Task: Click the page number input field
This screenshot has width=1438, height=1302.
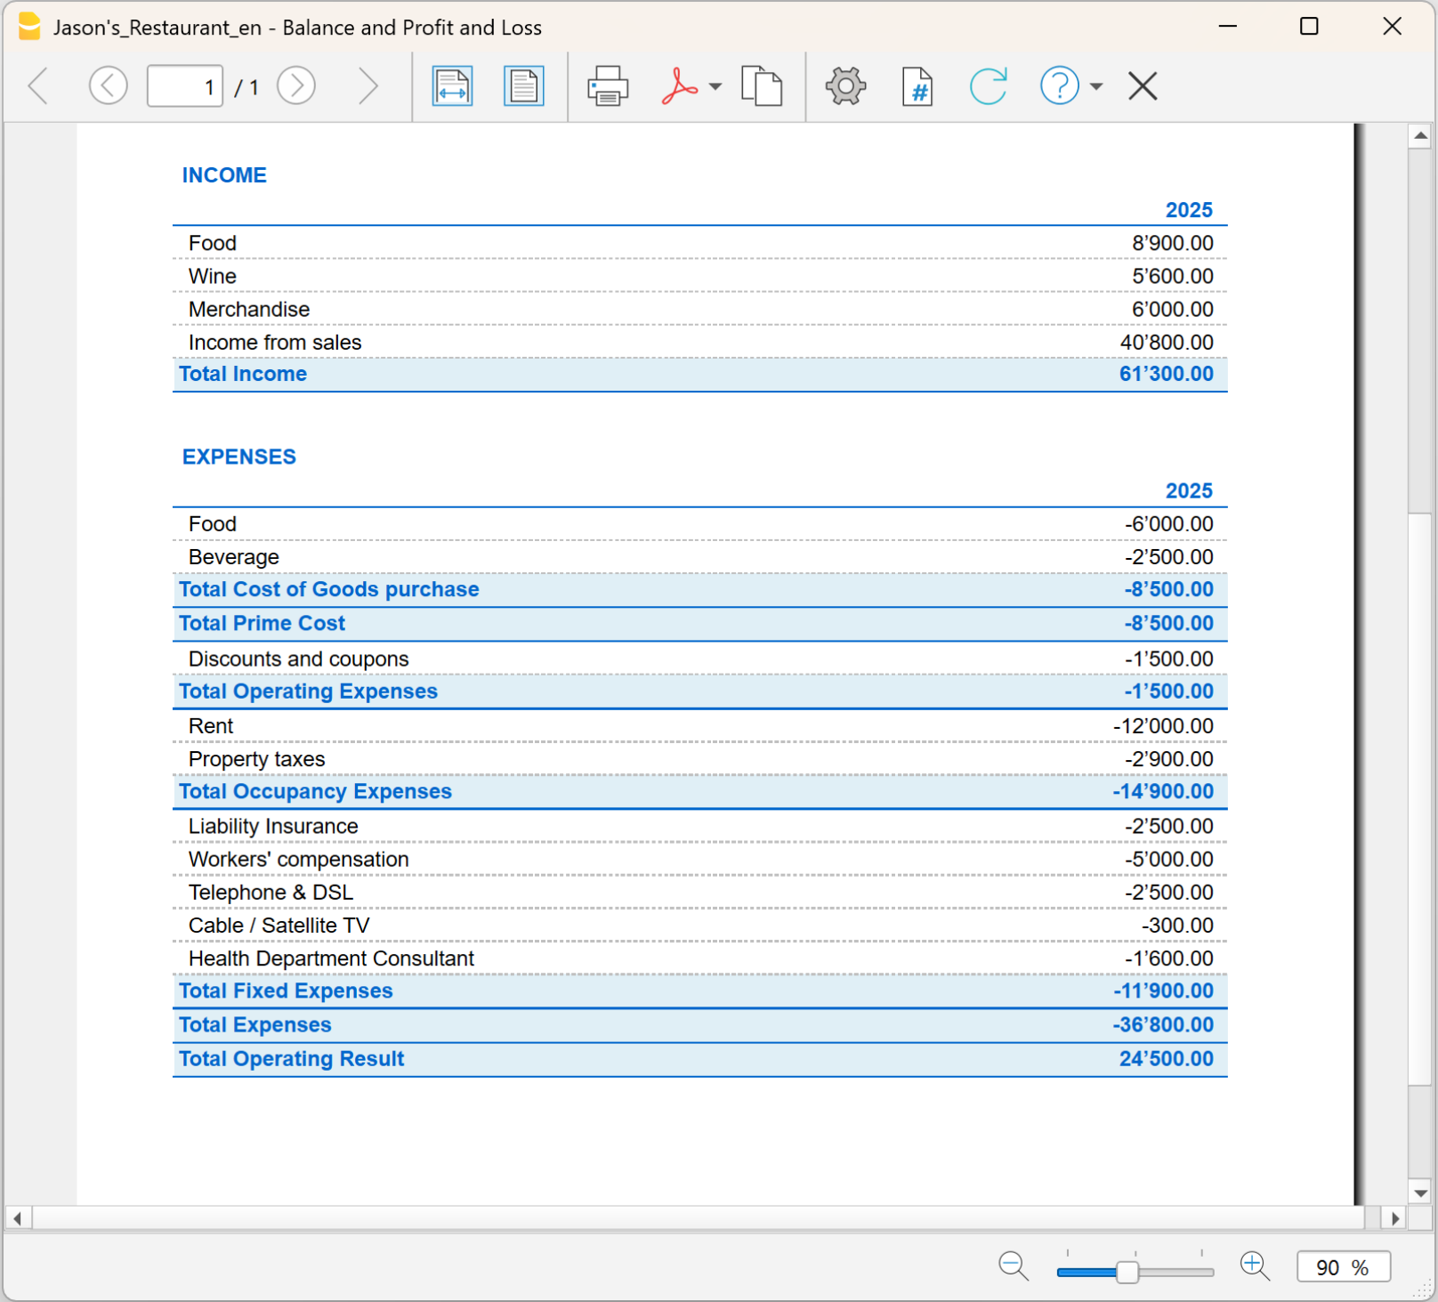Action: point(184,86)
